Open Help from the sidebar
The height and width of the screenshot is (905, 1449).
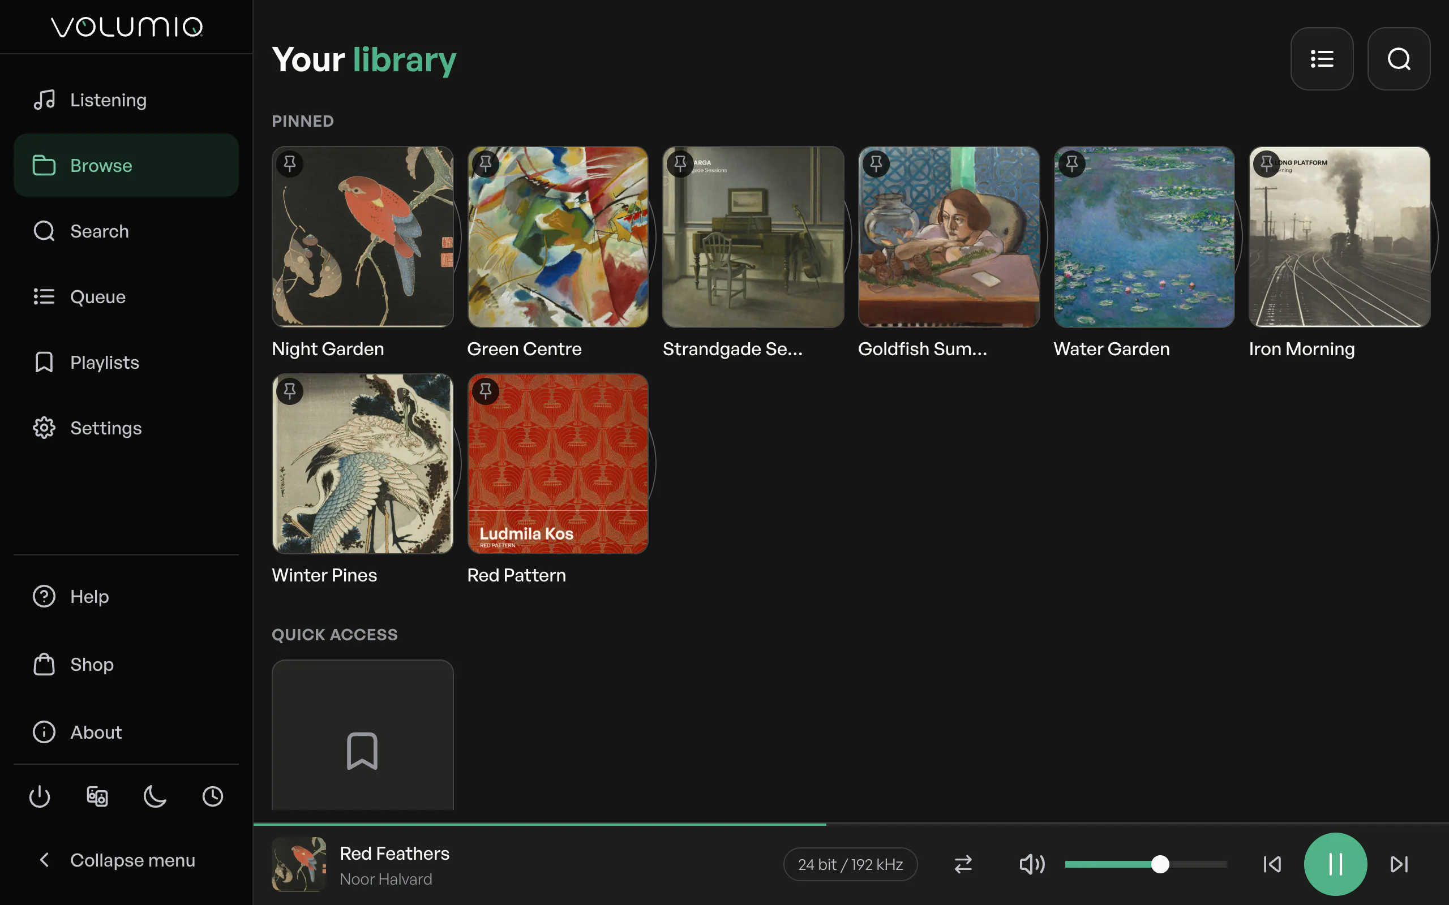click(x=126, y=597)
